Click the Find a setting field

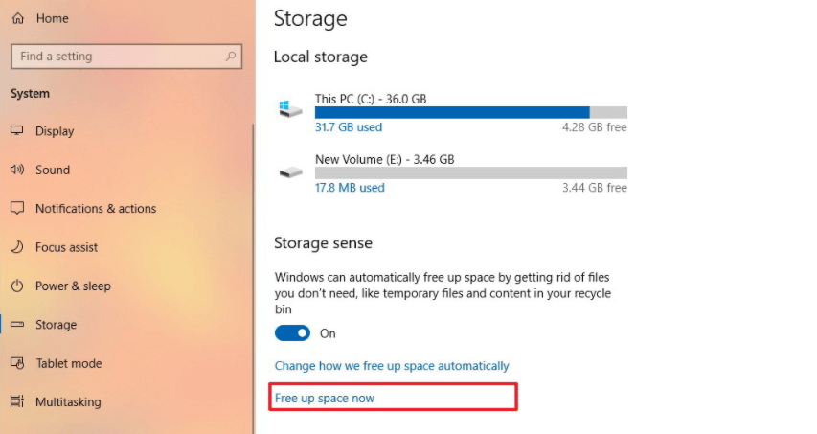click(126, 57)
